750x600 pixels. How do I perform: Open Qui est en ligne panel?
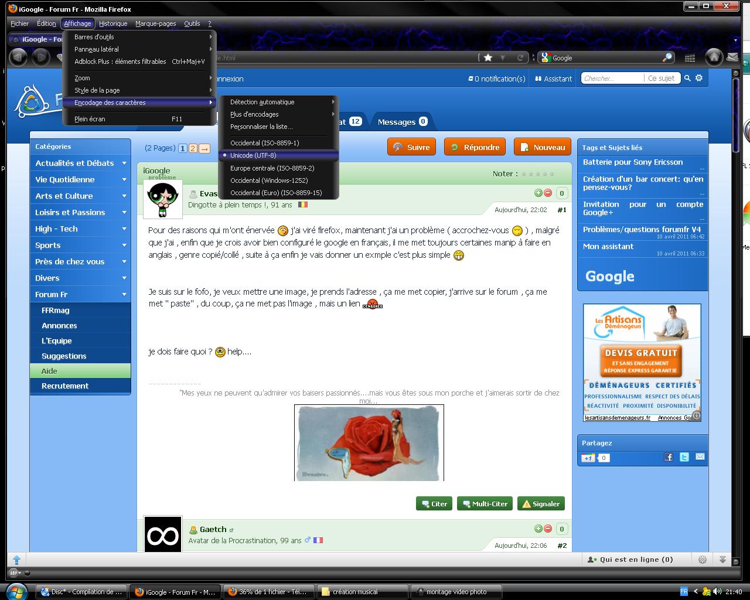tap(630, 560)
